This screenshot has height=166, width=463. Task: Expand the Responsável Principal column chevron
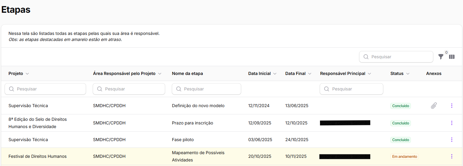pyautogui.click(x=369, y=74)
